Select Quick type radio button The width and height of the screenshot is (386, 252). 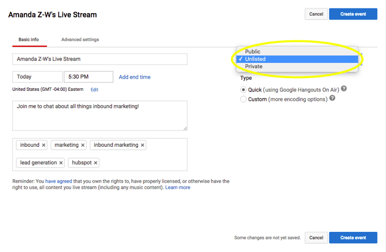pos(243,90)
